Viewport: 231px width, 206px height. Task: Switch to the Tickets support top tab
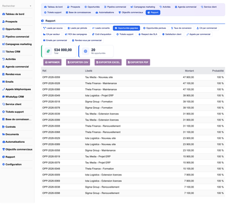53,12
